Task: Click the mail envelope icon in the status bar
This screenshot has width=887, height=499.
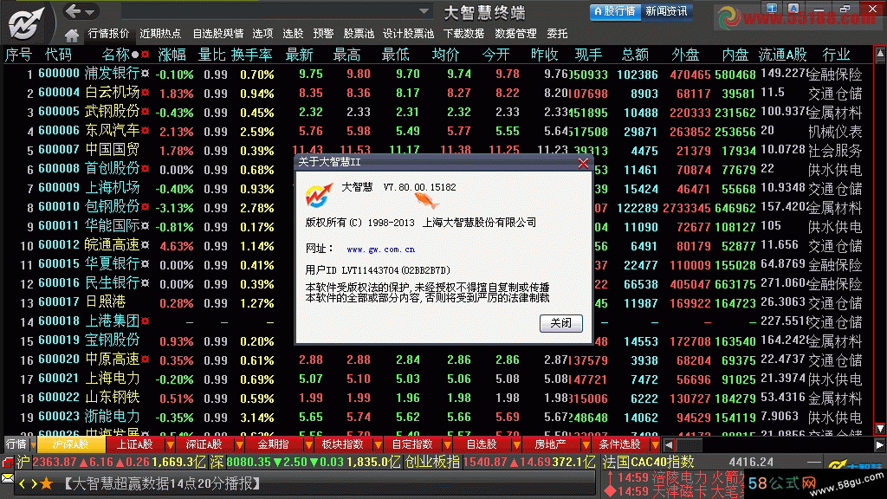Action: click(x=7, y=478)
